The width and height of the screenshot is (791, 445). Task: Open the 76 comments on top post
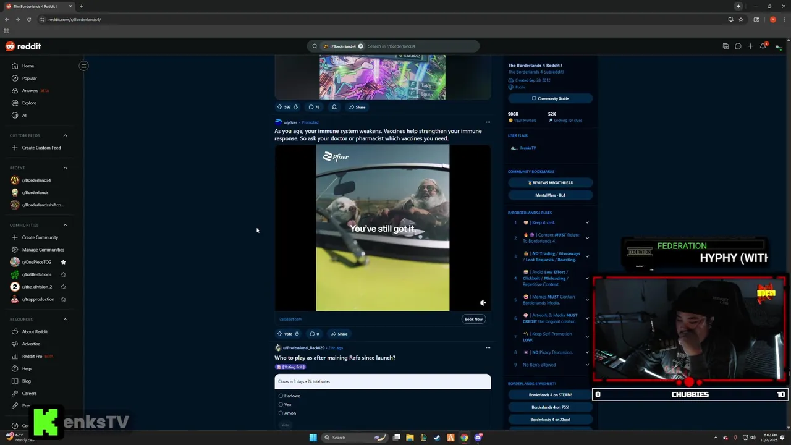coord(314,107)
